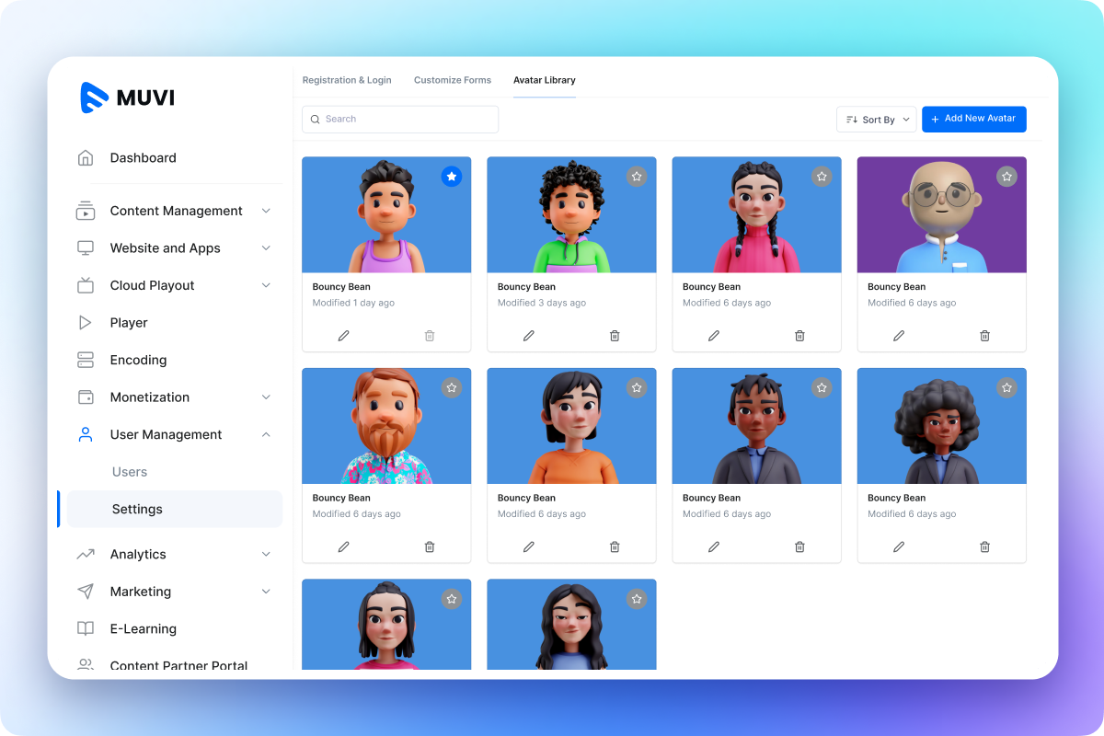
Task: Edit the avatar modified 3 days ago
Action: [x=529, y=336]
